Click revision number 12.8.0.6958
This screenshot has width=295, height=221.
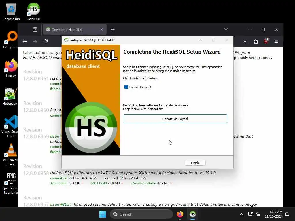pyautogui.click(x=36, y=173)
